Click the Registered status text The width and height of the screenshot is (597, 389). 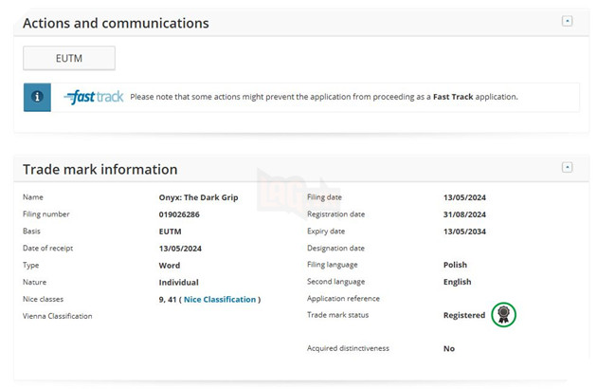pos(463,315)
